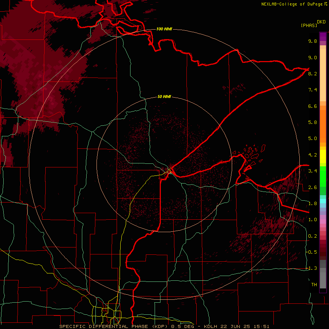The width and height of the screenshot is (329, 329).
Task: Click the 0.2 value on color scale
Action: [313, 236]
